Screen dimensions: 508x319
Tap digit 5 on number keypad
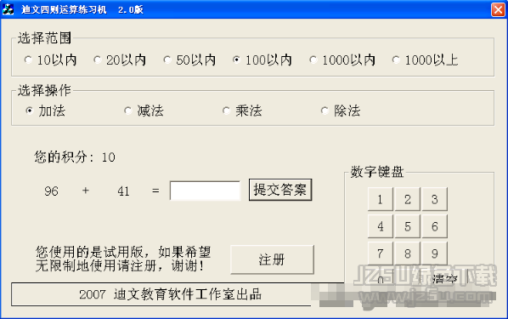408,226
